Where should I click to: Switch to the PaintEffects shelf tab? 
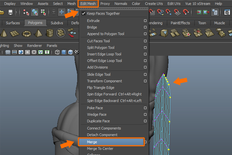pos(180,23)
